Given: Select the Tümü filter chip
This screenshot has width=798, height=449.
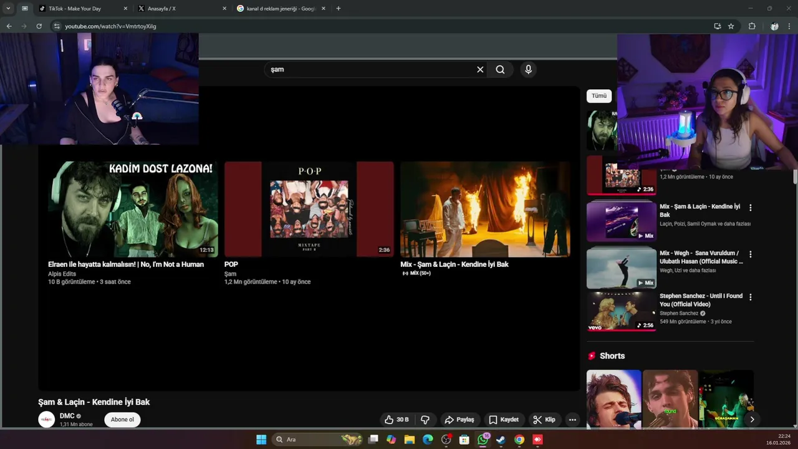Looking at the screenshot, I should coord(599,96).
